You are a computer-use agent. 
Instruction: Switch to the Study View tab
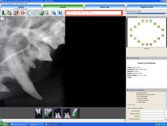click(105, 7)
